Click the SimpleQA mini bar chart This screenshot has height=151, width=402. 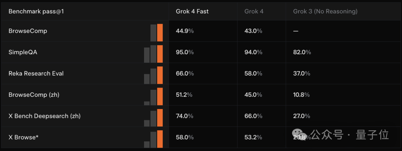pos(153,54)
